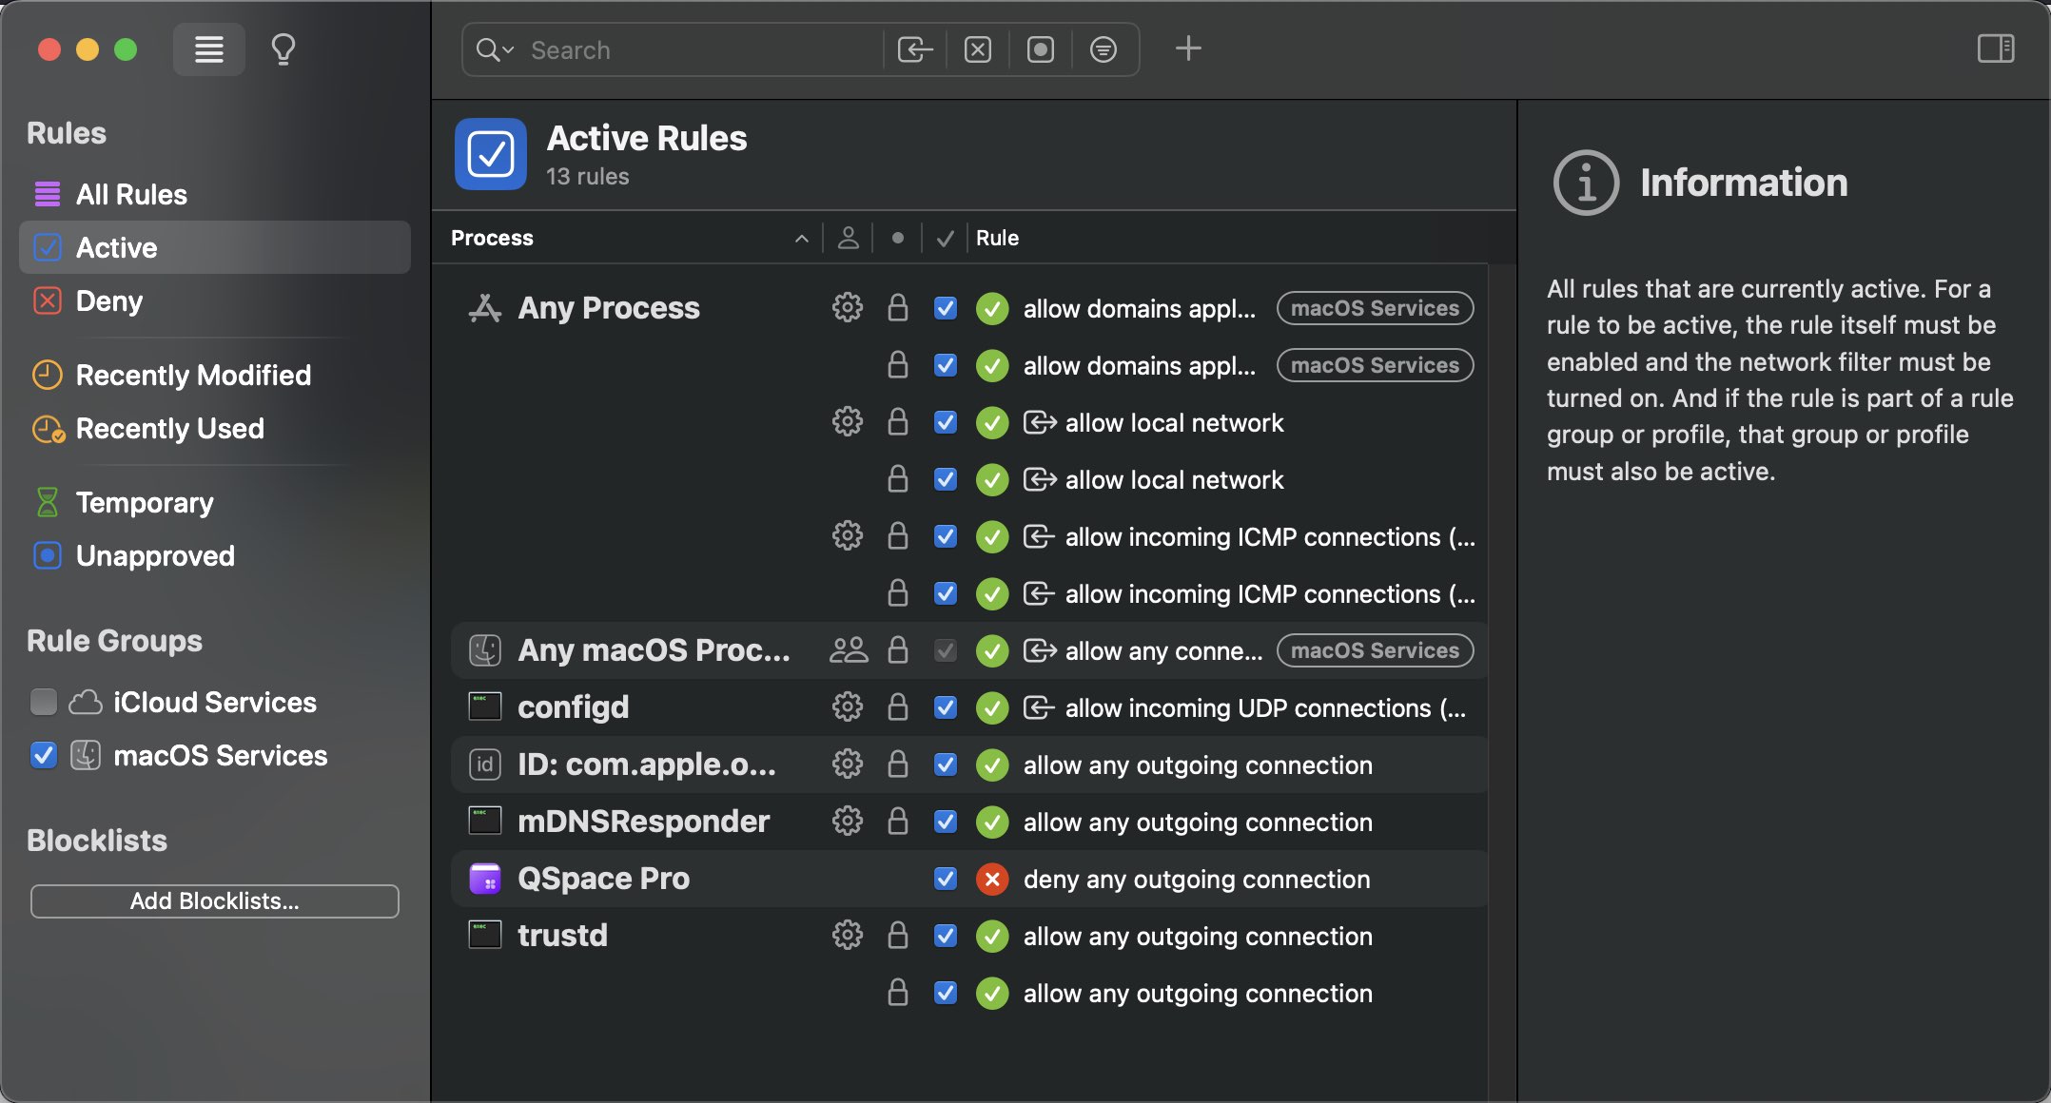The image size is (2051, 1103).
Task: Click the Active Rules header checkbox icon
Action: pyautogui.click(x=491, y=154)
